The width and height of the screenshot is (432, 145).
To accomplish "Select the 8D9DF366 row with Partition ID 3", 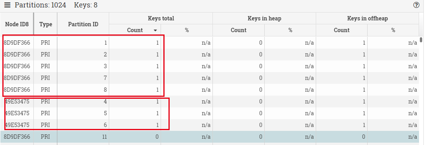I will pyautogui.click(x=209, y=66).
